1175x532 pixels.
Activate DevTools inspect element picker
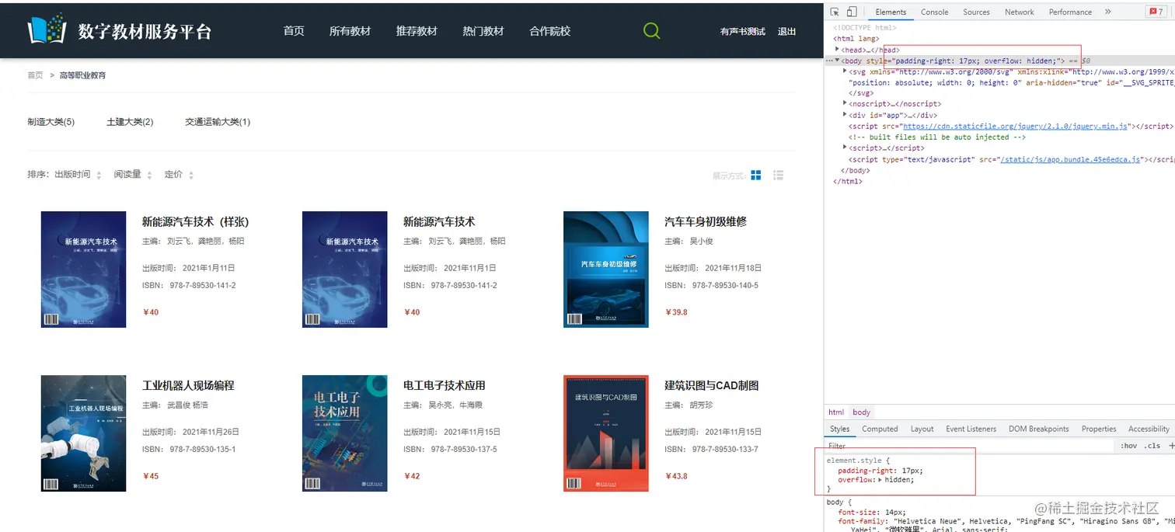click(835, 12)
